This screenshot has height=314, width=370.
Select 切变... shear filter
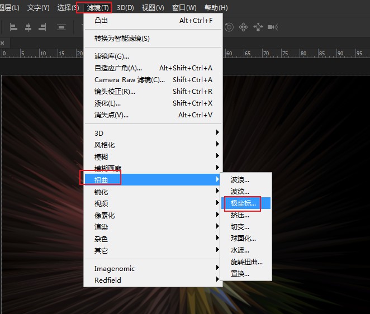[x=246, y=227]
